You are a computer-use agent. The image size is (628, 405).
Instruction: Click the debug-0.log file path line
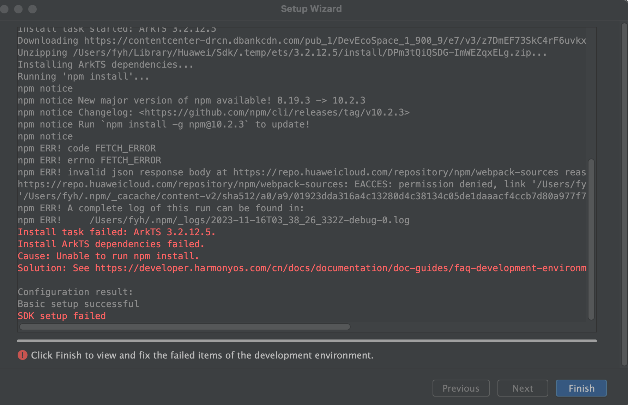click(x=213, y=220)
